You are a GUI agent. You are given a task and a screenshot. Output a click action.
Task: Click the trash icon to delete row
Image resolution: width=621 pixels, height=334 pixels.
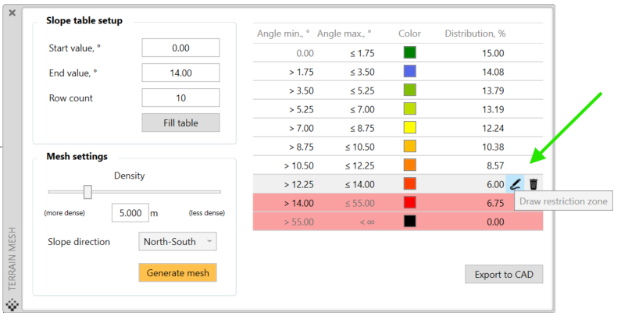coord(534,184)
